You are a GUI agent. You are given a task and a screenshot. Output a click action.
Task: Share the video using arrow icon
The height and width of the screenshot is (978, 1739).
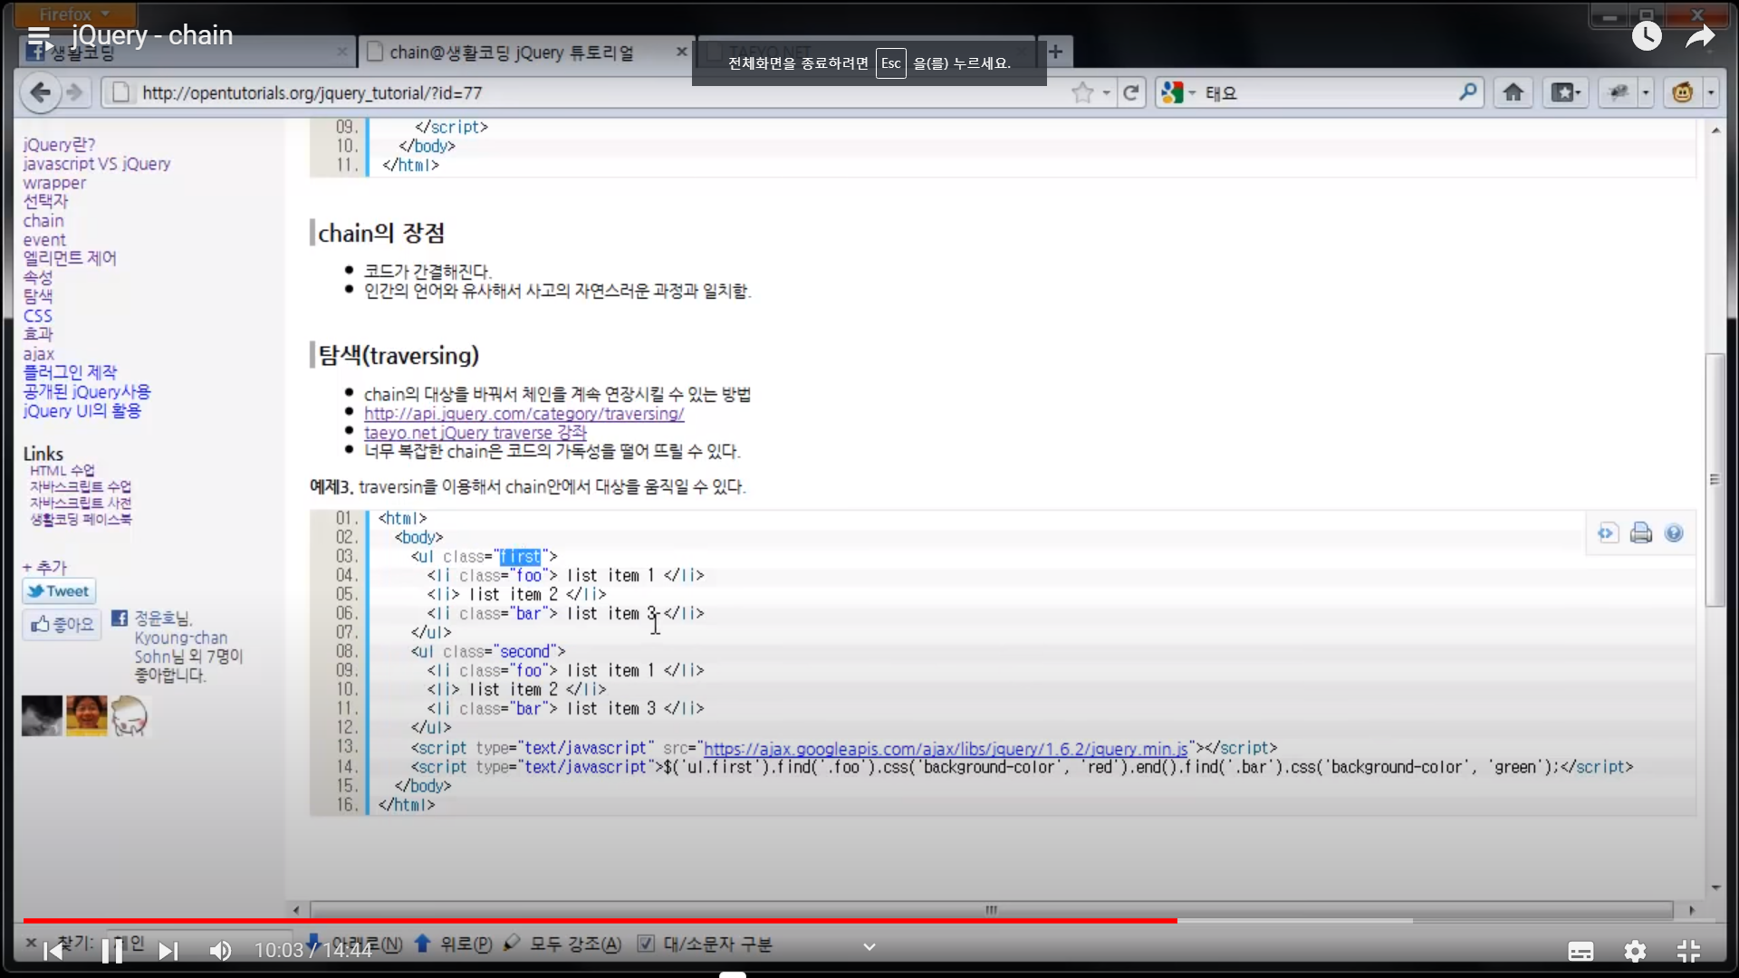1700,36
